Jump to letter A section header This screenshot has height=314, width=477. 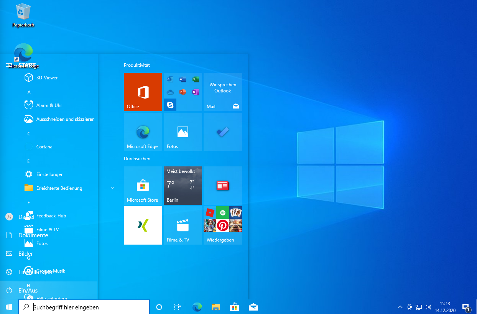[x=29, y=92]
